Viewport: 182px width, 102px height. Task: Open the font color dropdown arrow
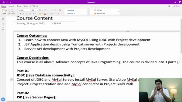click(x=47, y=14)
